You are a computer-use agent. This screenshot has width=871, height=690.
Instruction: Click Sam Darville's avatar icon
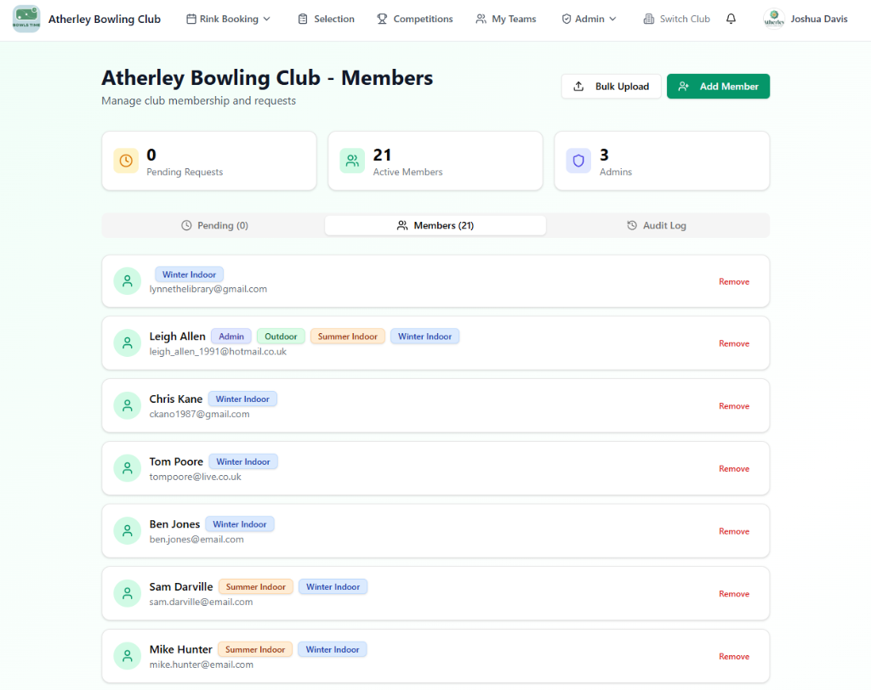pos(128,594)
